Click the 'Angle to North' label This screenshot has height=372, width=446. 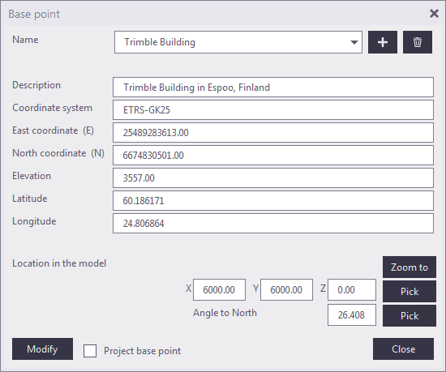pyautogui.click(x=225, y=313)
